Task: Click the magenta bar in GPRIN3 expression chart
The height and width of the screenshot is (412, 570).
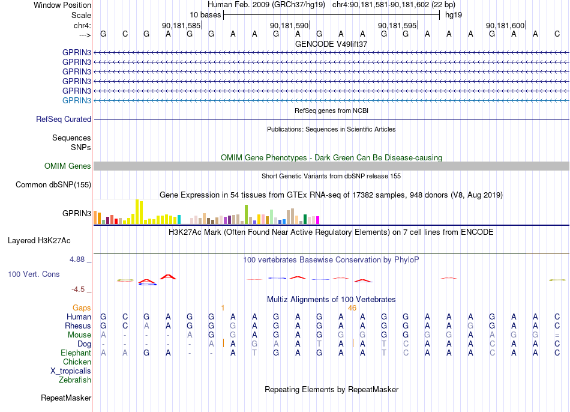Action: tap(318, 220)
